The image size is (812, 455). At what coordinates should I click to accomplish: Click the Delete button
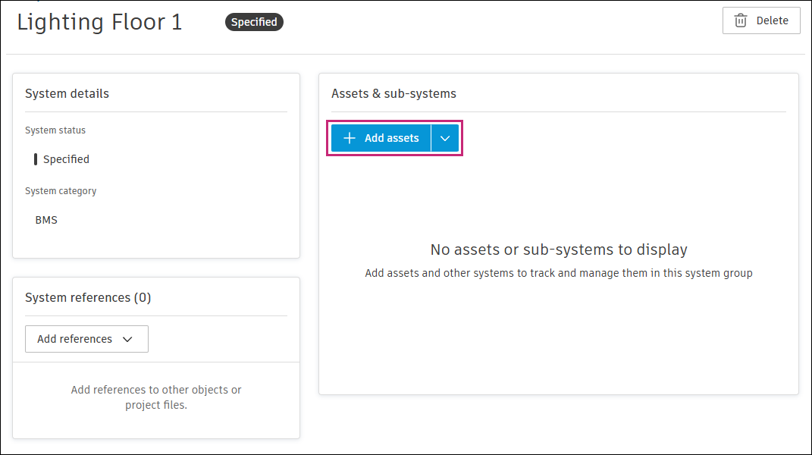(761, 20)
